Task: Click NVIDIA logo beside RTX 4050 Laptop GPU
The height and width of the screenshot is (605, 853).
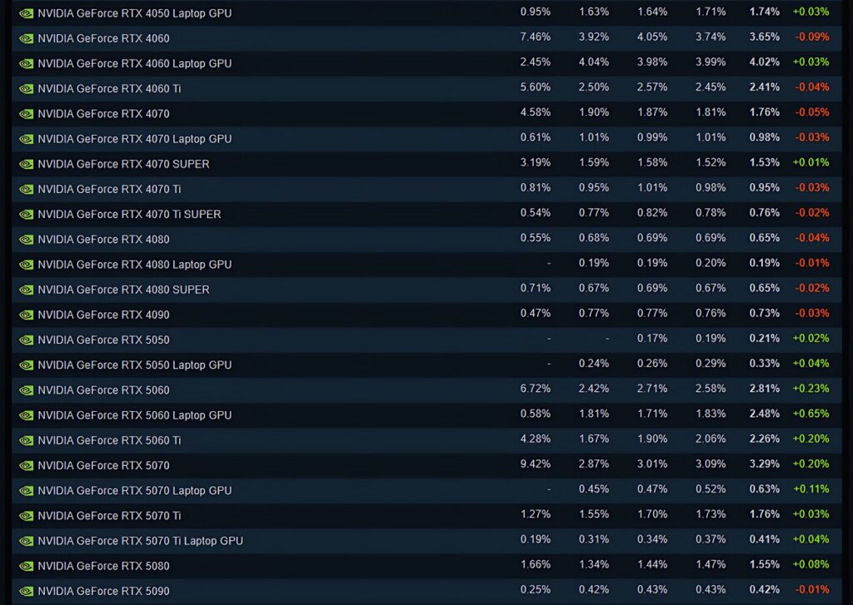Action: pyautogui.click(x=26, y=13)
